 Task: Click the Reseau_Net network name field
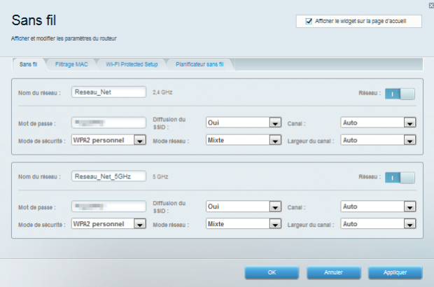[108, 92]
